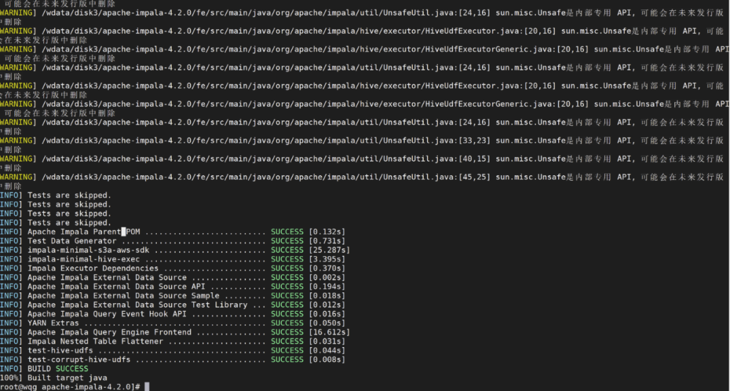The width and height of the screenshot is (730, 391).
Task: Select the build time '[16.612s]'
Action: [329, 332]
